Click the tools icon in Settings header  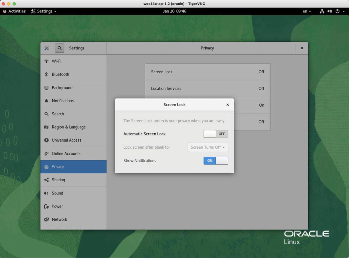[47, 48]
